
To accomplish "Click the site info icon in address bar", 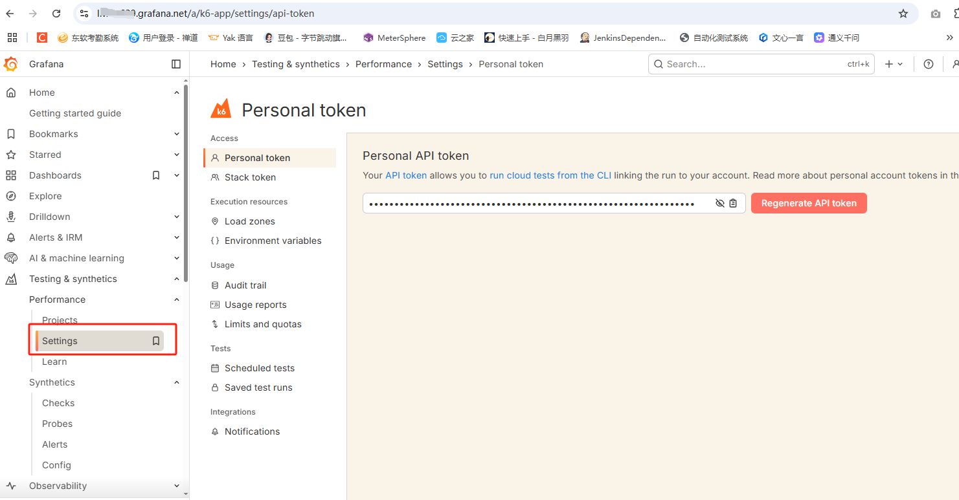I will tap(84, 14).
